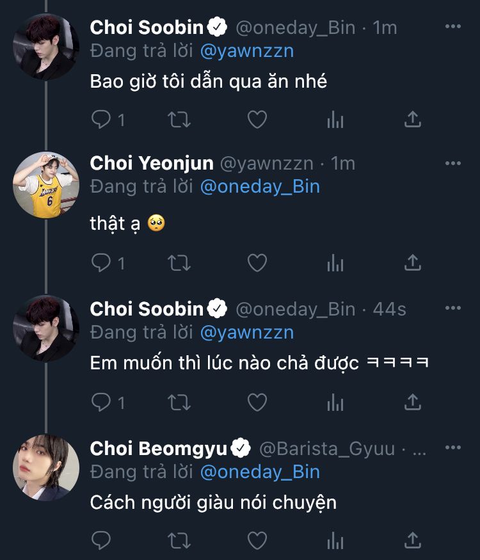Like Choi Yeonjun's 'thật ạ' tweet

[x=257, y=262]
